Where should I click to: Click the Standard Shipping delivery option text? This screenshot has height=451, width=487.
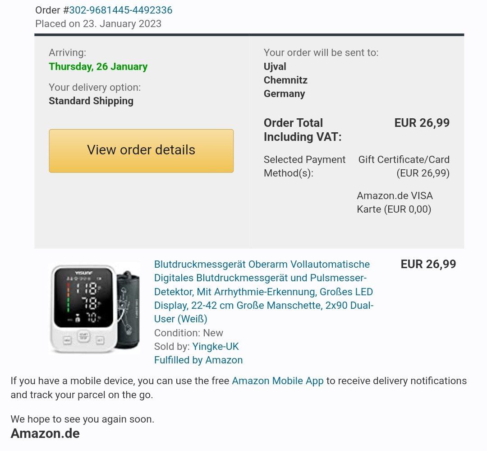91,101
